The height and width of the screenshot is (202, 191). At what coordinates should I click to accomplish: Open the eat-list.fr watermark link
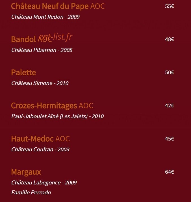click(56, 37)
